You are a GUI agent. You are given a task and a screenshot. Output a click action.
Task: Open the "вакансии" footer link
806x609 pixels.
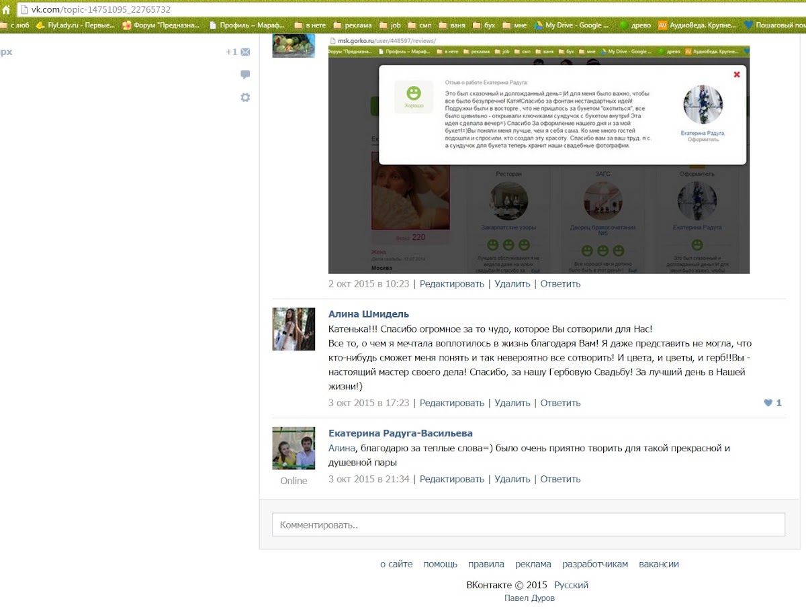click(659, 564)
